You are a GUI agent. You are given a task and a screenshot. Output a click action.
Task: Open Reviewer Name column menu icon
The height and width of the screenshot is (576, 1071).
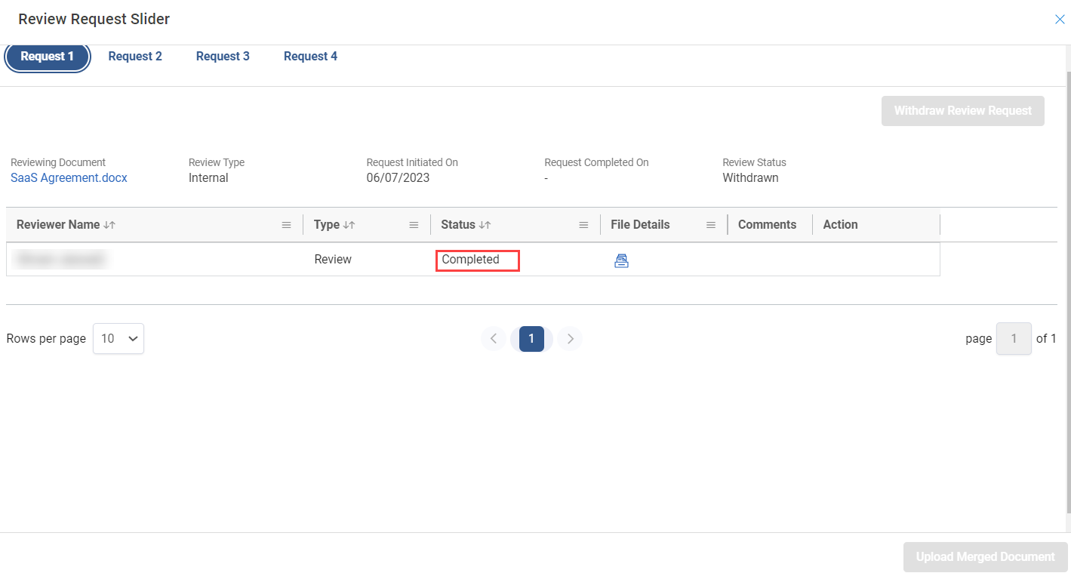tap(286, 225)
